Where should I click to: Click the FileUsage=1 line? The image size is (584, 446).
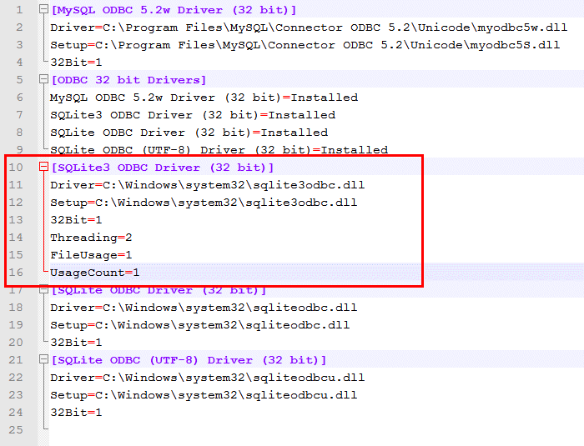pos(91,255)
